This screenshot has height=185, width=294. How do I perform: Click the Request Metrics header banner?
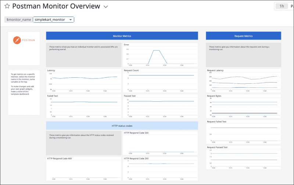coord(243,36)
